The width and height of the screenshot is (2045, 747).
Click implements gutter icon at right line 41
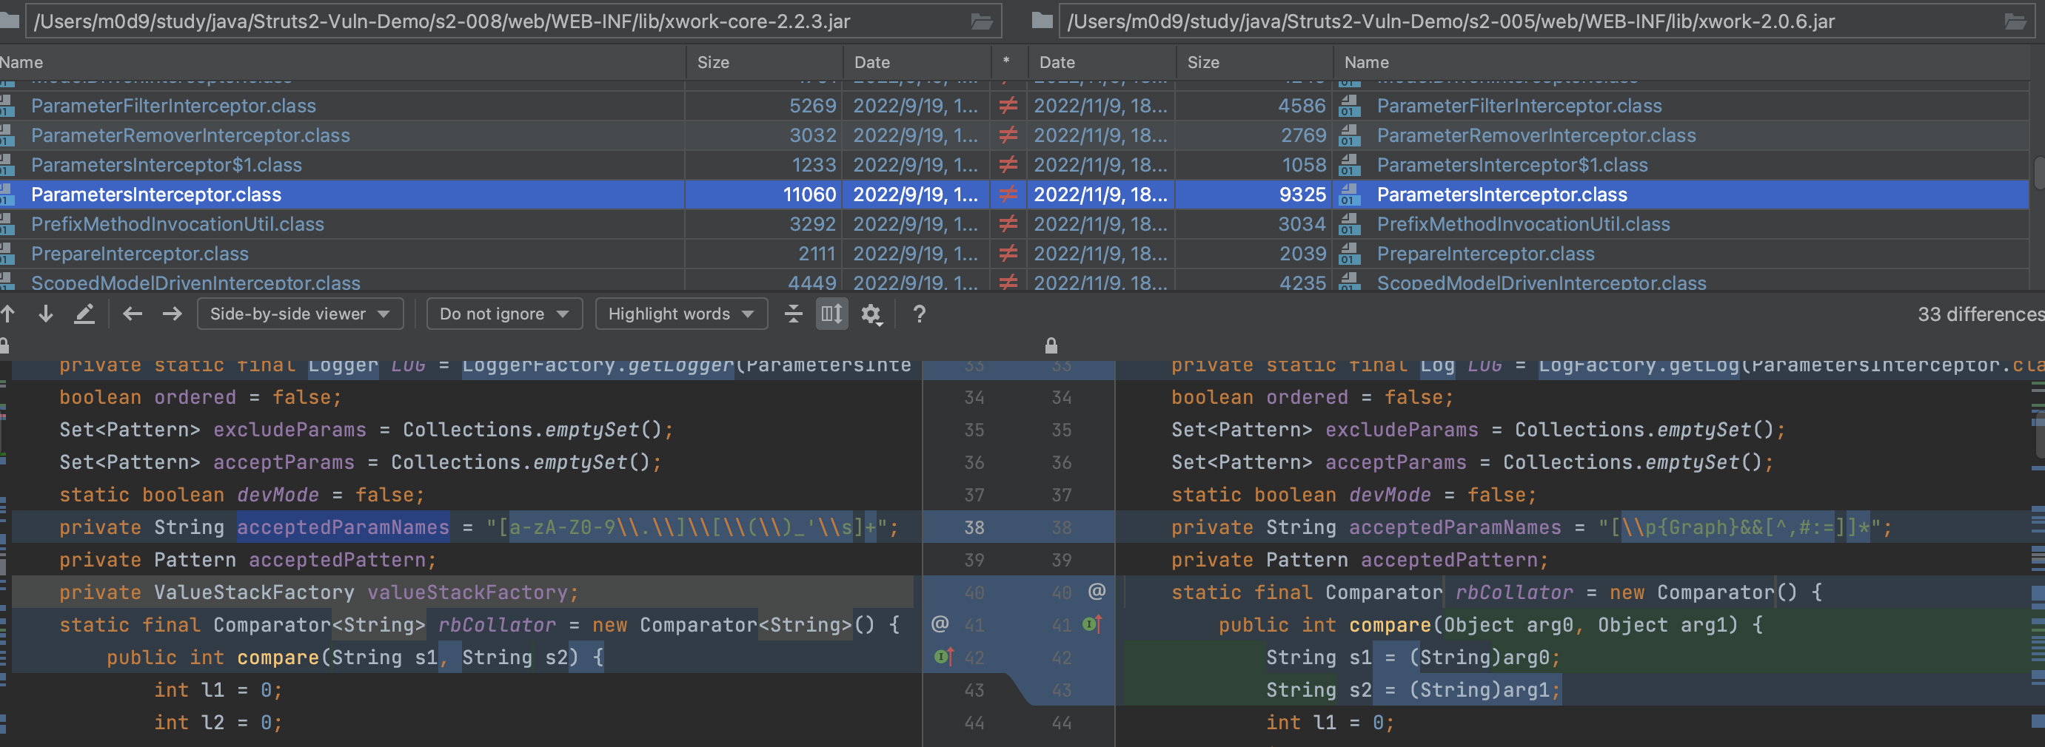click(1092, 625)
